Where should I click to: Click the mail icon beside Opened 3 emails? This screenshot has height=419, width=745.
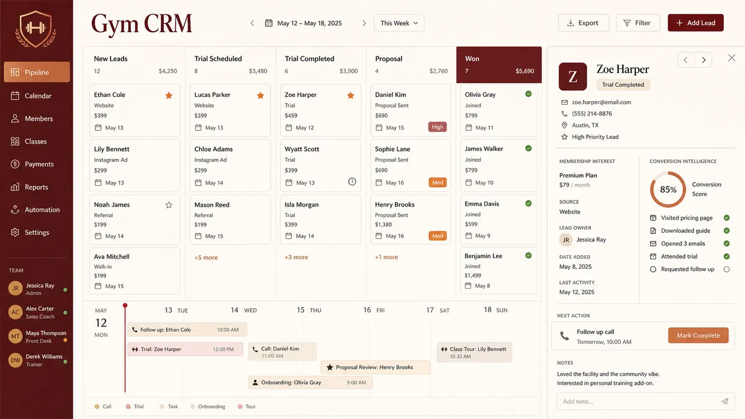[x=653, y=243]
